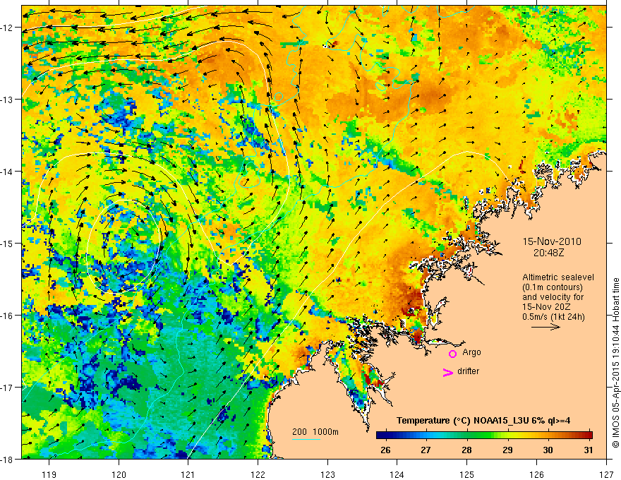Click the '-18' latitude axis label

click(8, 459)
